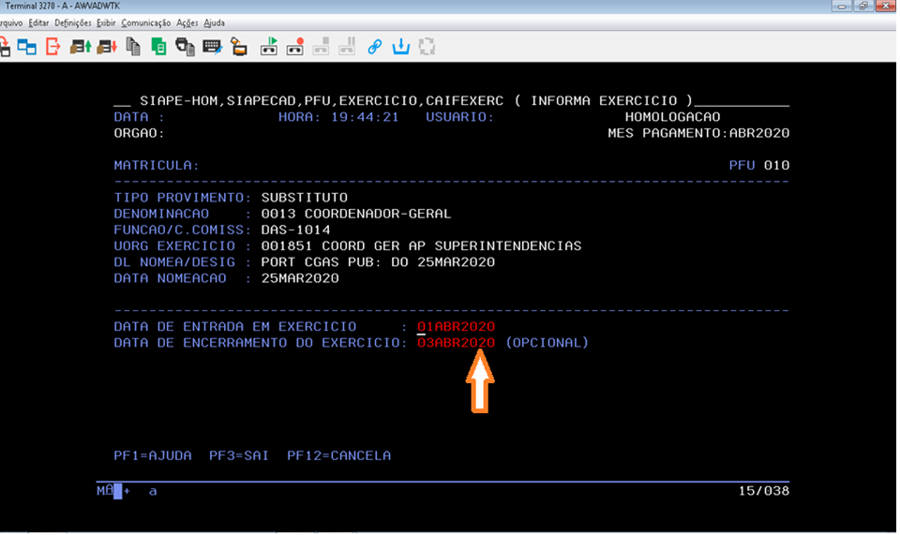Click the cursor position 15/038 indicator

[763, 491]
